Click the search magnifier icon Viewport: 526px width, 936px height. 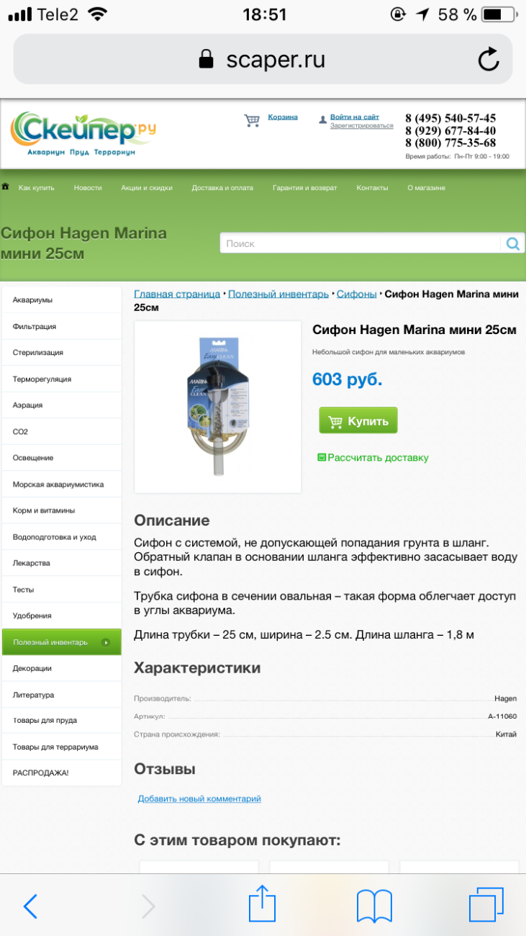pos(512,243)
